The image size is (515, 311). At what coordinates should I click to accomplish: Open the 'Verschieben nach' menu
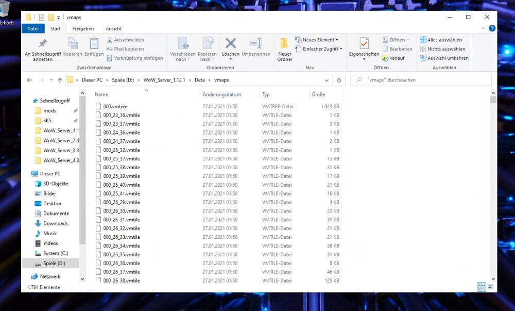click(183, 50)
